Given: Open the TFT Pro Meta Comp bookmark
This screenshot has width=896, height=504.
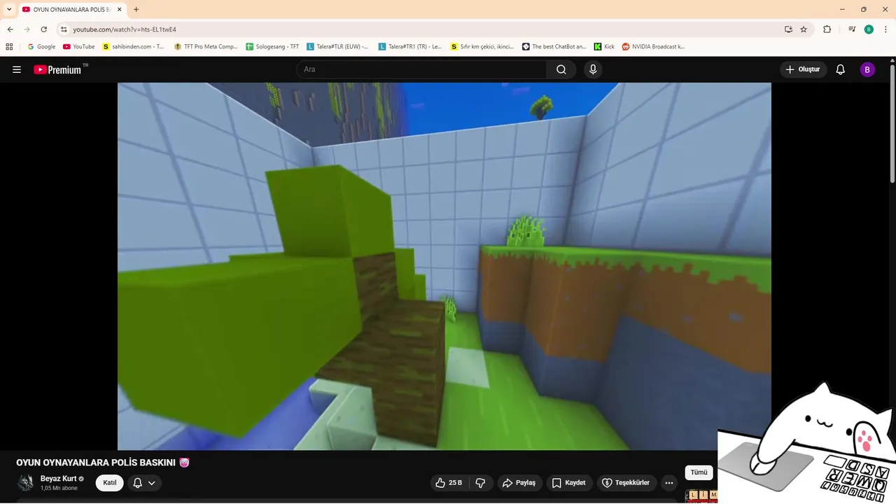Looking at the screenshot, I should [x=206, y=47].
